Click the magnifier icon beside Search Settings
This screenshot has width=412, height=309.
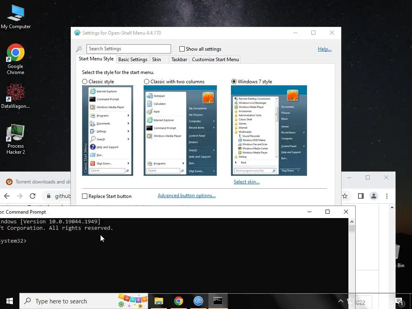(79, 49)
